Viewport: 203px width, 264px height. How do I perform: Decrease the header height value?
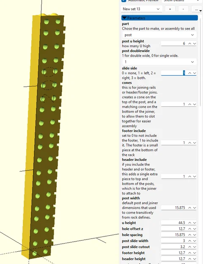[x=195, y=259]
